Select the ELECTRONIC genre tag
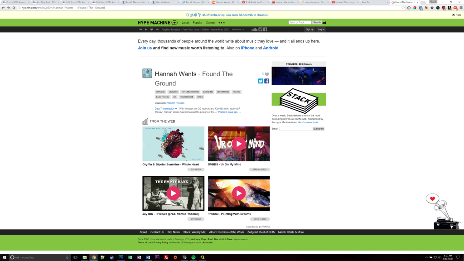 click(163, 97)
